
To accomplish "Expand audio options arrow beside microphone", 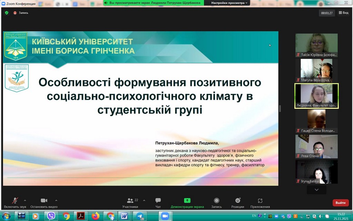I will pyautogui.click(x=25, y=200).
